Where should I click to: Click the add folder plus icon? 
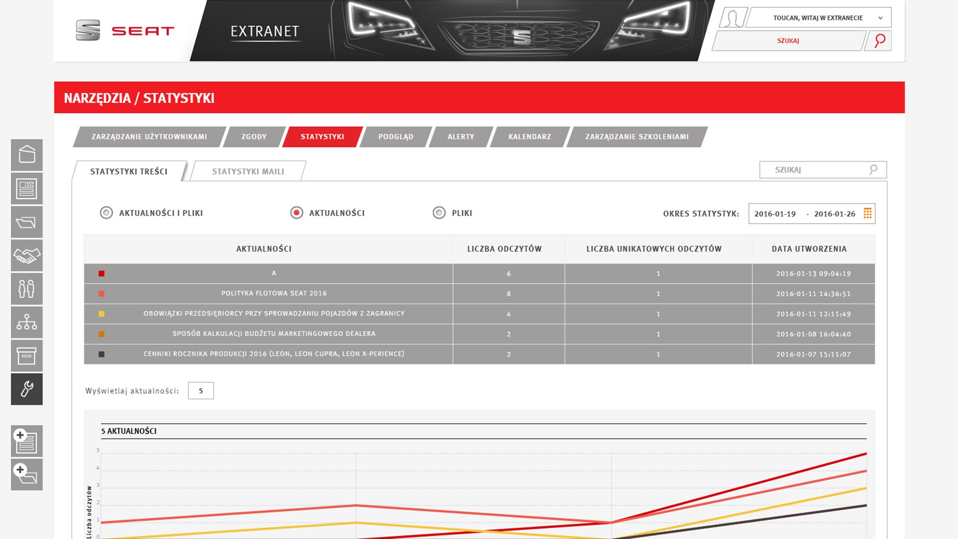[27, 474]
